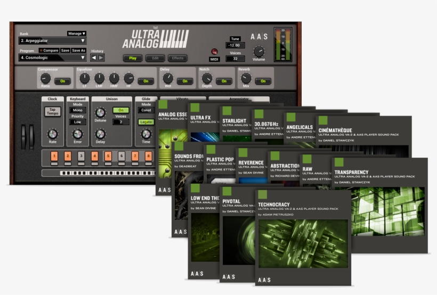
Task: Click the Delay Wet knob
Action: pyautogui.click(x=168, y=79)
